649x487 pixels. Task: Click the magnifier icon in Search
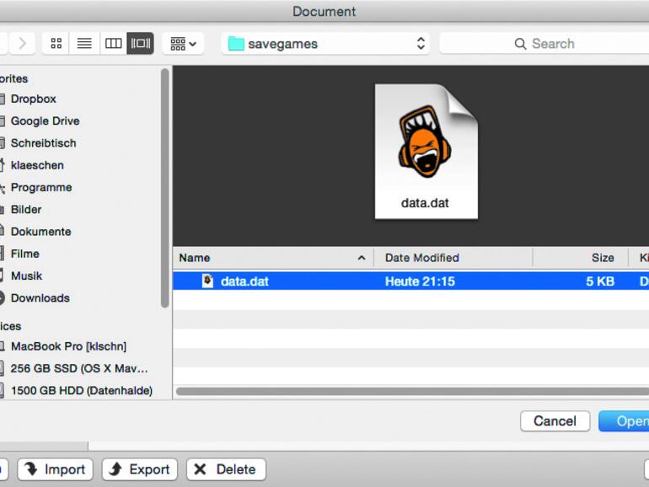520,44
